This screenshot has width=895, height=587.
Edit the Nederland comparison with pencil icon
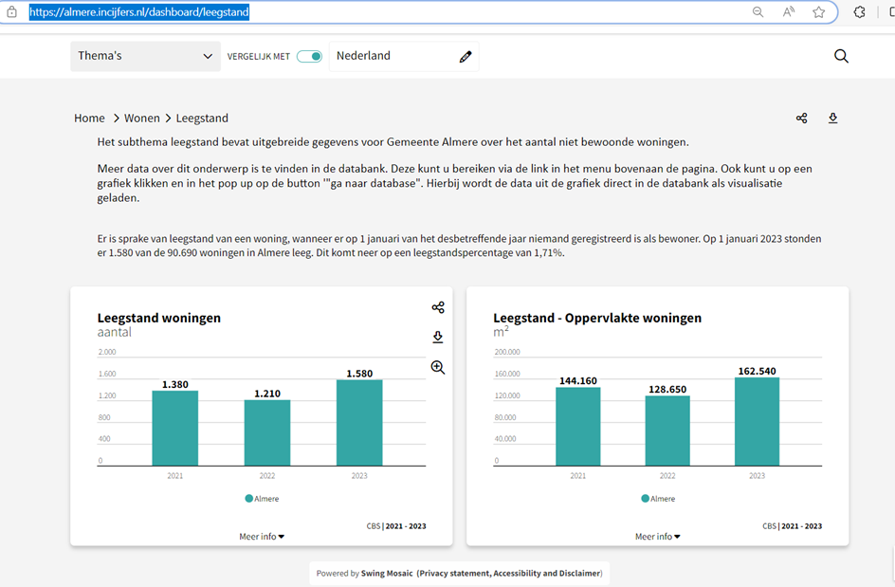point(466,57)
